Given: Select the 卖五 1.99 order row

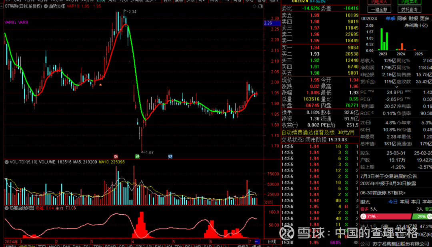Looking at the screenshot, I should (320, 16).
